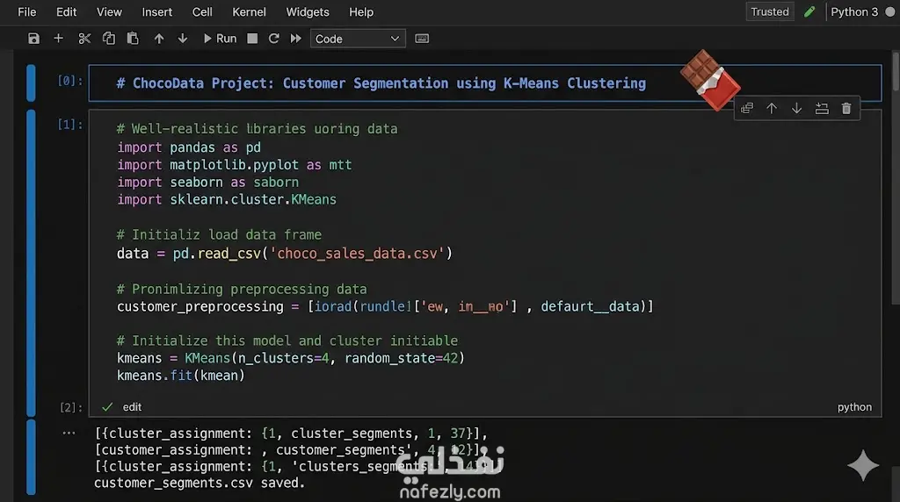Screen dimensions: 900x502
Task: Insert a new cell with the plus icon
Action: tap(59, 39)
